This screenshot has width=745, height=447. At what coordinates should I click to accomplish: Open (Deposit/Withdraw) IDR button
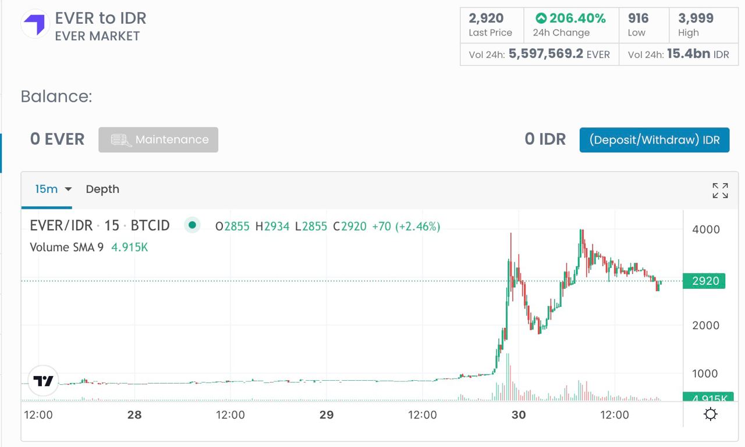point(654,140)
